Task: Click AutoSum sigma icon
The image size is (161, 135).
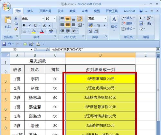Action: (141, 18)
